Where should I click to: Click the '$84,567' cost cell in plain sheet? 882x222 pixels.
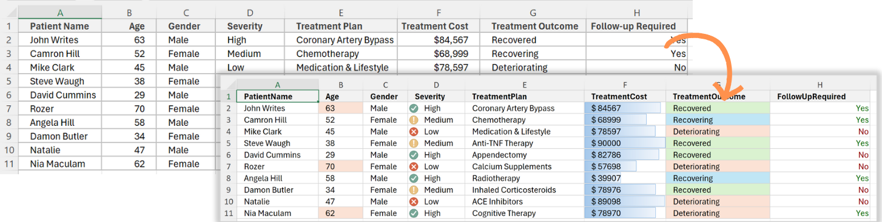tap(439, 40)
